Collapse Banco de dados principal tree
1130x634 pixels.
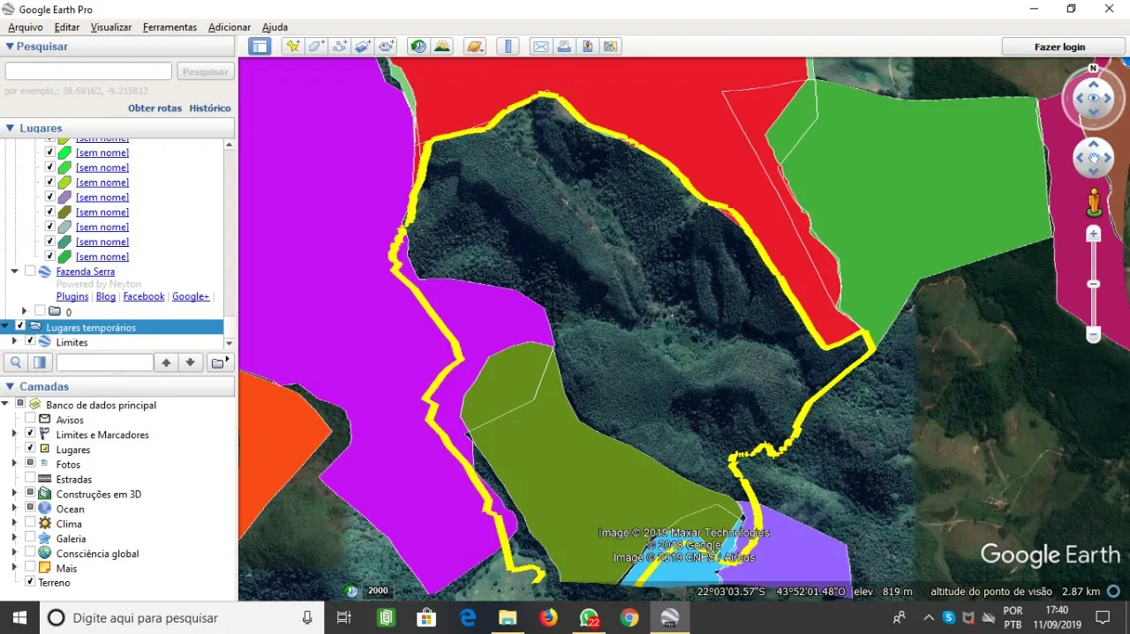6,405
